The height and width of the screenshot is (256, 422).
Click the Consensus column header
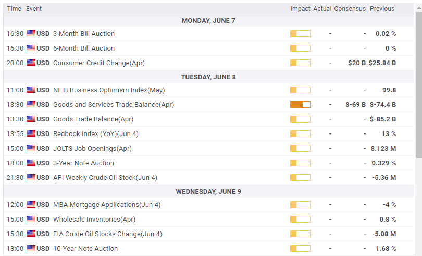350,8
